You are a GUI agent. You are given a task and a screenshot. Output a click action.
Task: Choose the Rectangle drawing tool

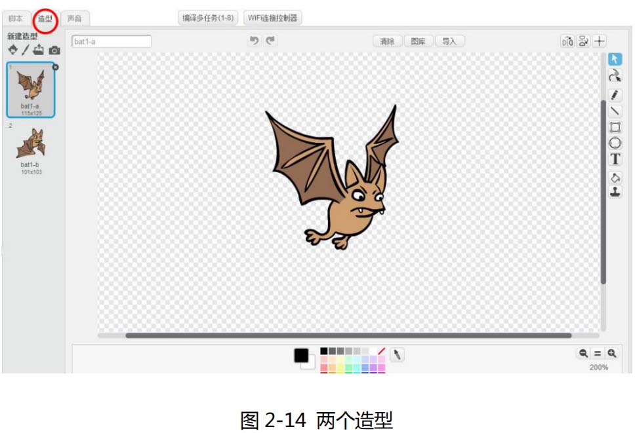coord(615,127)
